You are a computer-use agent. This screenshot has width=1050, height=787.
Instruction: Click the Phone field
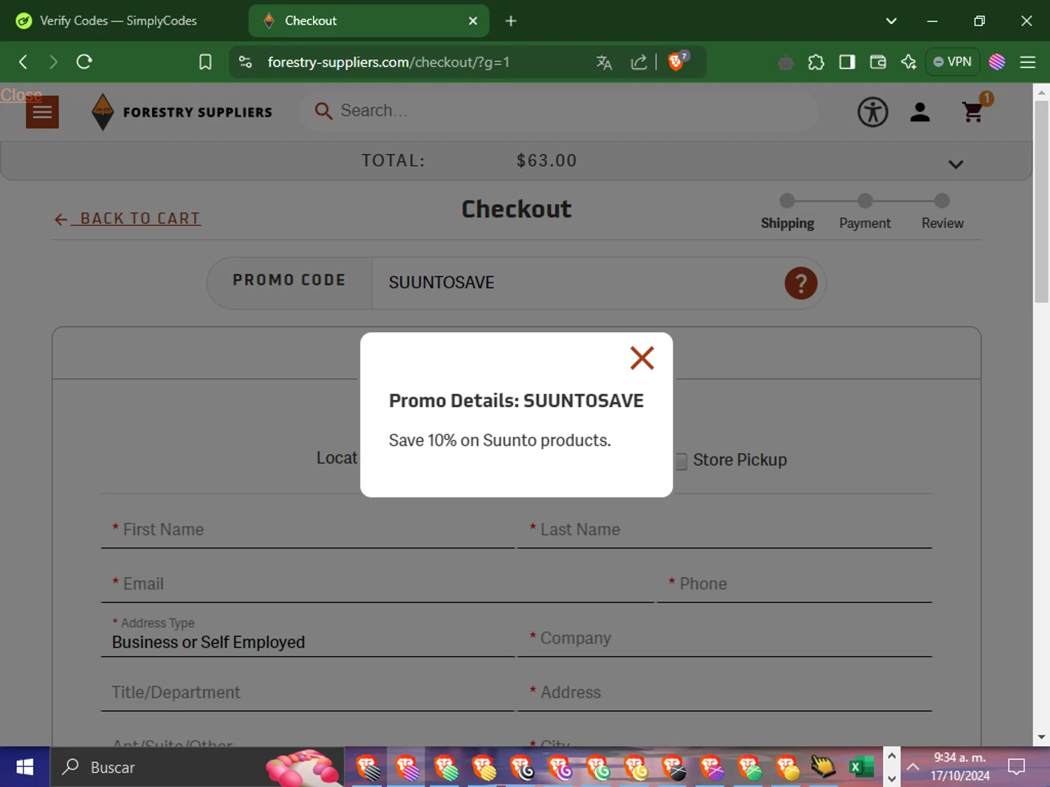794,584
